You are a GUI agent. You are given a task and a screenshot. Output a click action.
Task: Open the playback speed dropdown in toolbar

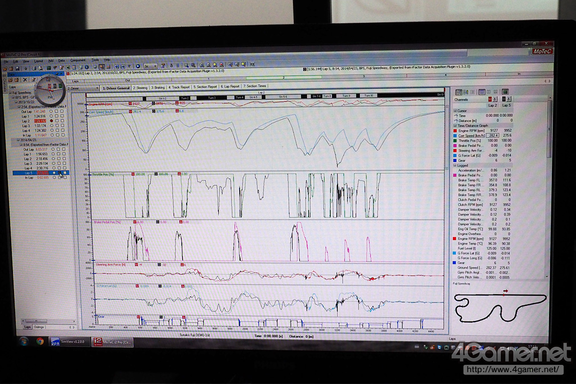150,66
